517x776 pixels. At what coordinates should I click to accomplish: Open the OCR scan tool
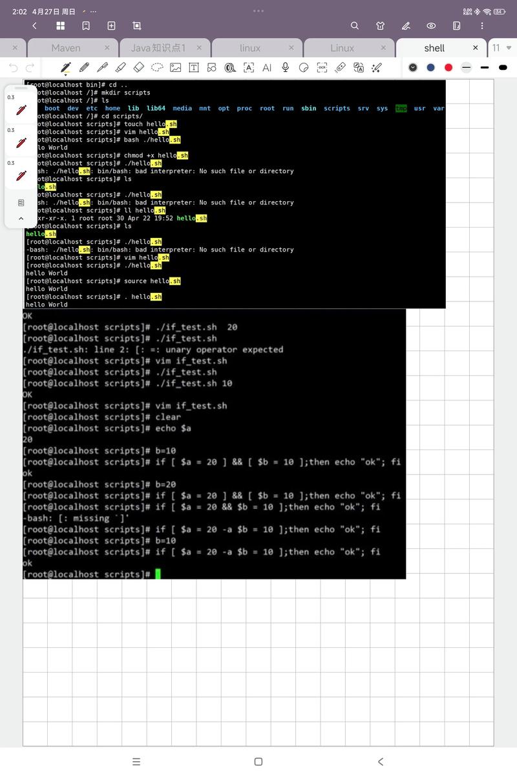click(x=321, y=67)
